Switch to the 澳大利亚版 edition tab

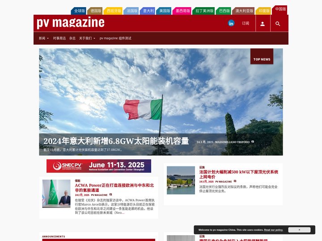click(244, 11)
